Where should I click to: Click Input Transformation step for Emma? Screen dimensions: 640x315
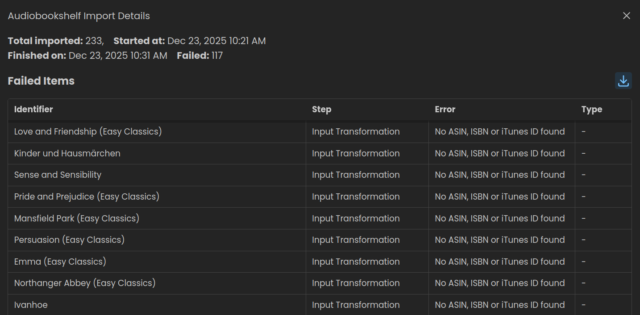pos(356,262)
